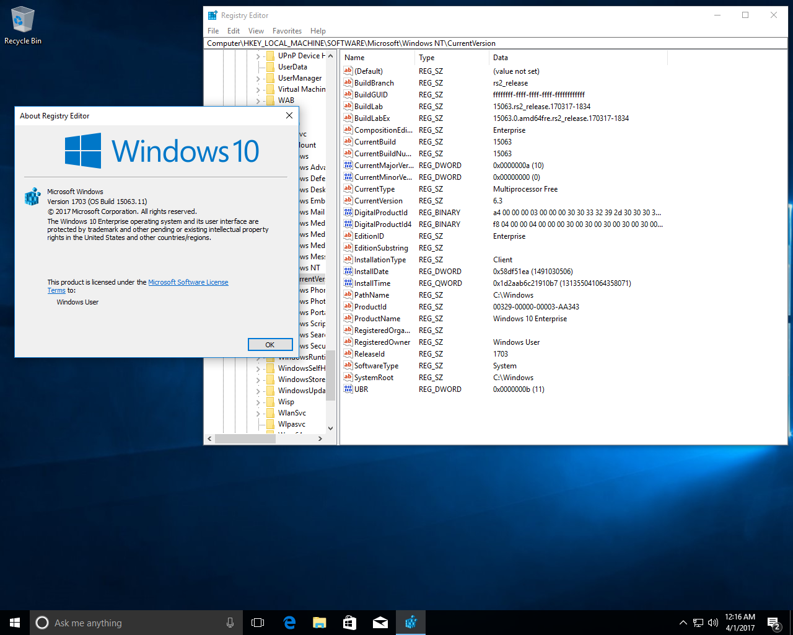This screenshot has width=793, height=635.
Task: Open the File menu
Action: coord(213,31)
